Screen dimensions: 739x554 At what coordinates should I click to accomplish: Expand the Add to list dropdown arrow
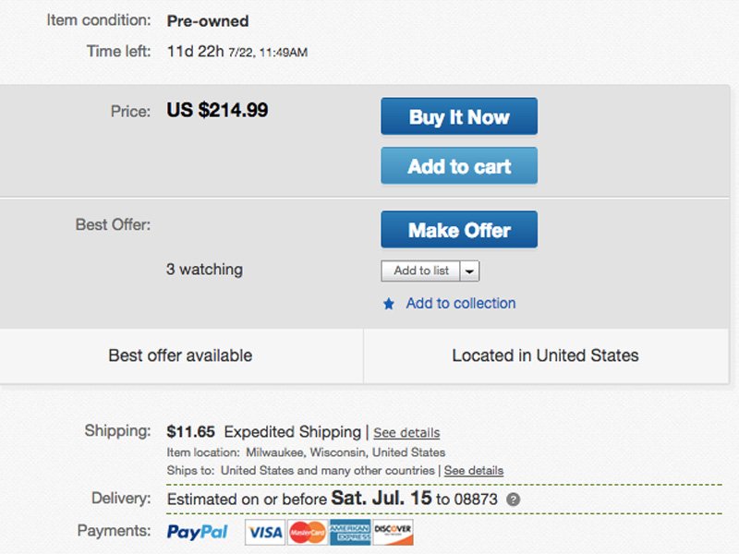[x=470, y=271]
